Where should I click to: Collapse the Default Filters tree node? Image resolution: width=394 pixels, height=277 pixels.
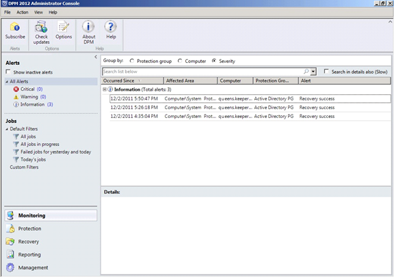[x=7, y=129]
